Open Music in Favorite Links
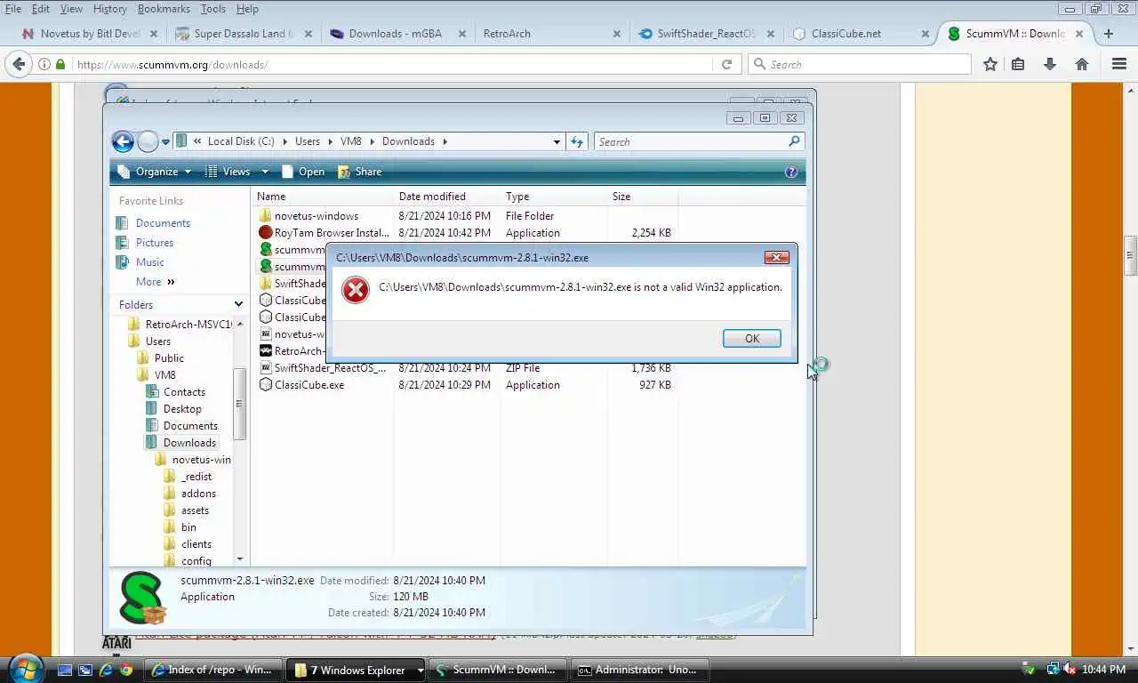The height and width of the screenshot is (683, 1138). pyautogui.click(x=150, y=262)
